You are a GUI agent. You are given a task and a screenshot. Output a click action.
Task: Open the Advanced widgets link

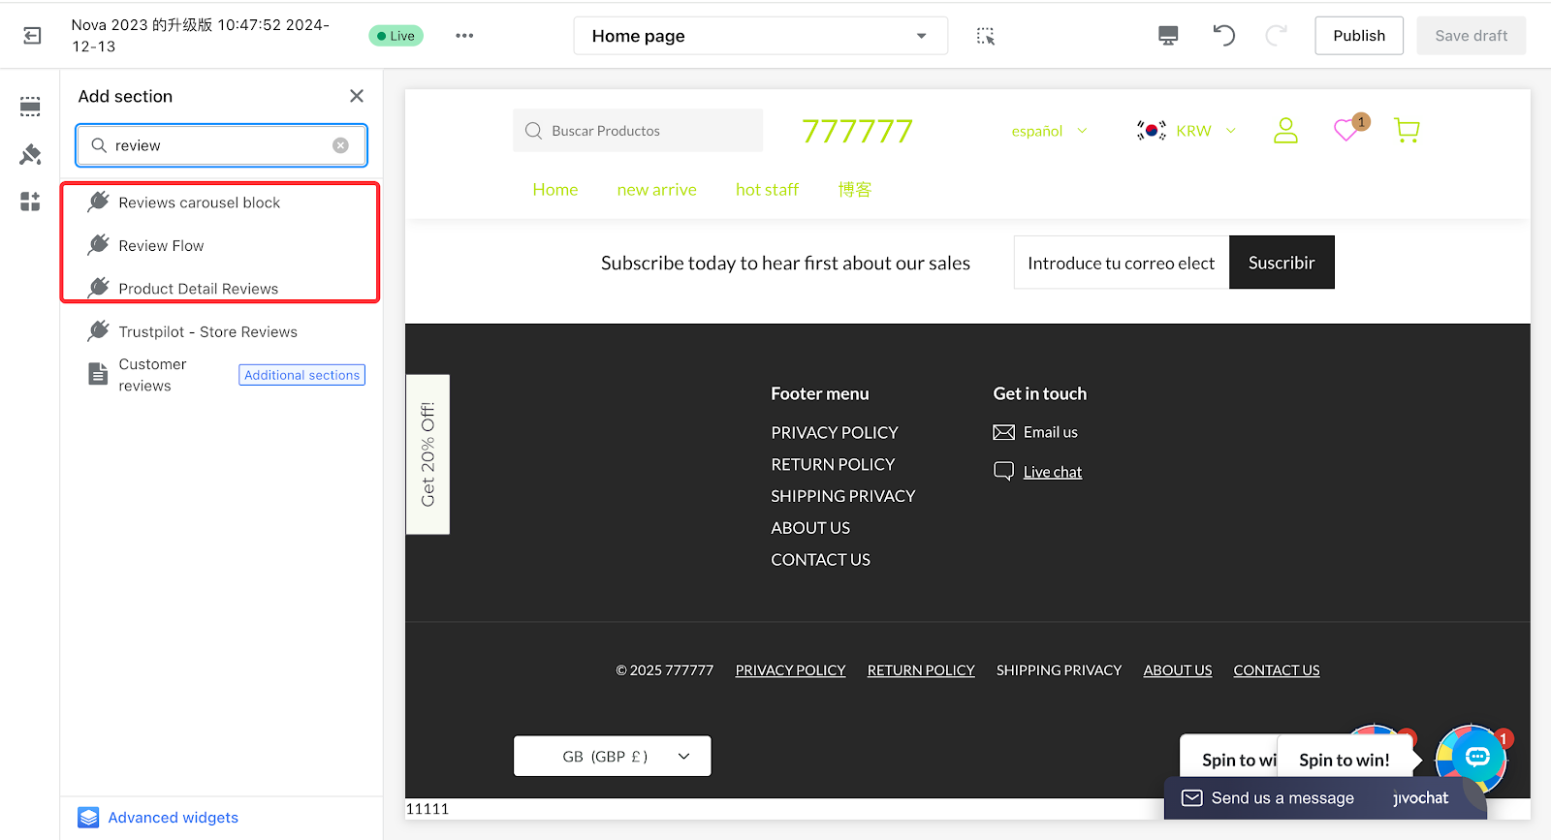point(173,818)
